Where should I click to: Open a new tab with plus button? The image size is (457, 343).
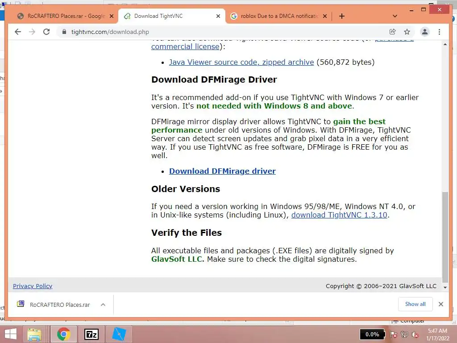[x=342, y=16]
